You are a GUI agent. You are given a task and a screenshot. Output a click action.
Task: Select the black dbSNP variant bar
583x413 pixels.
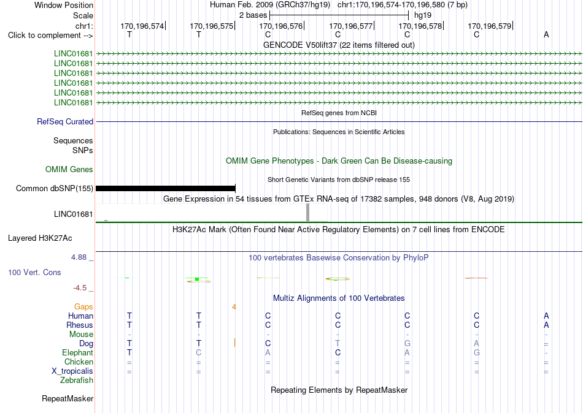[x=166, y=188]
